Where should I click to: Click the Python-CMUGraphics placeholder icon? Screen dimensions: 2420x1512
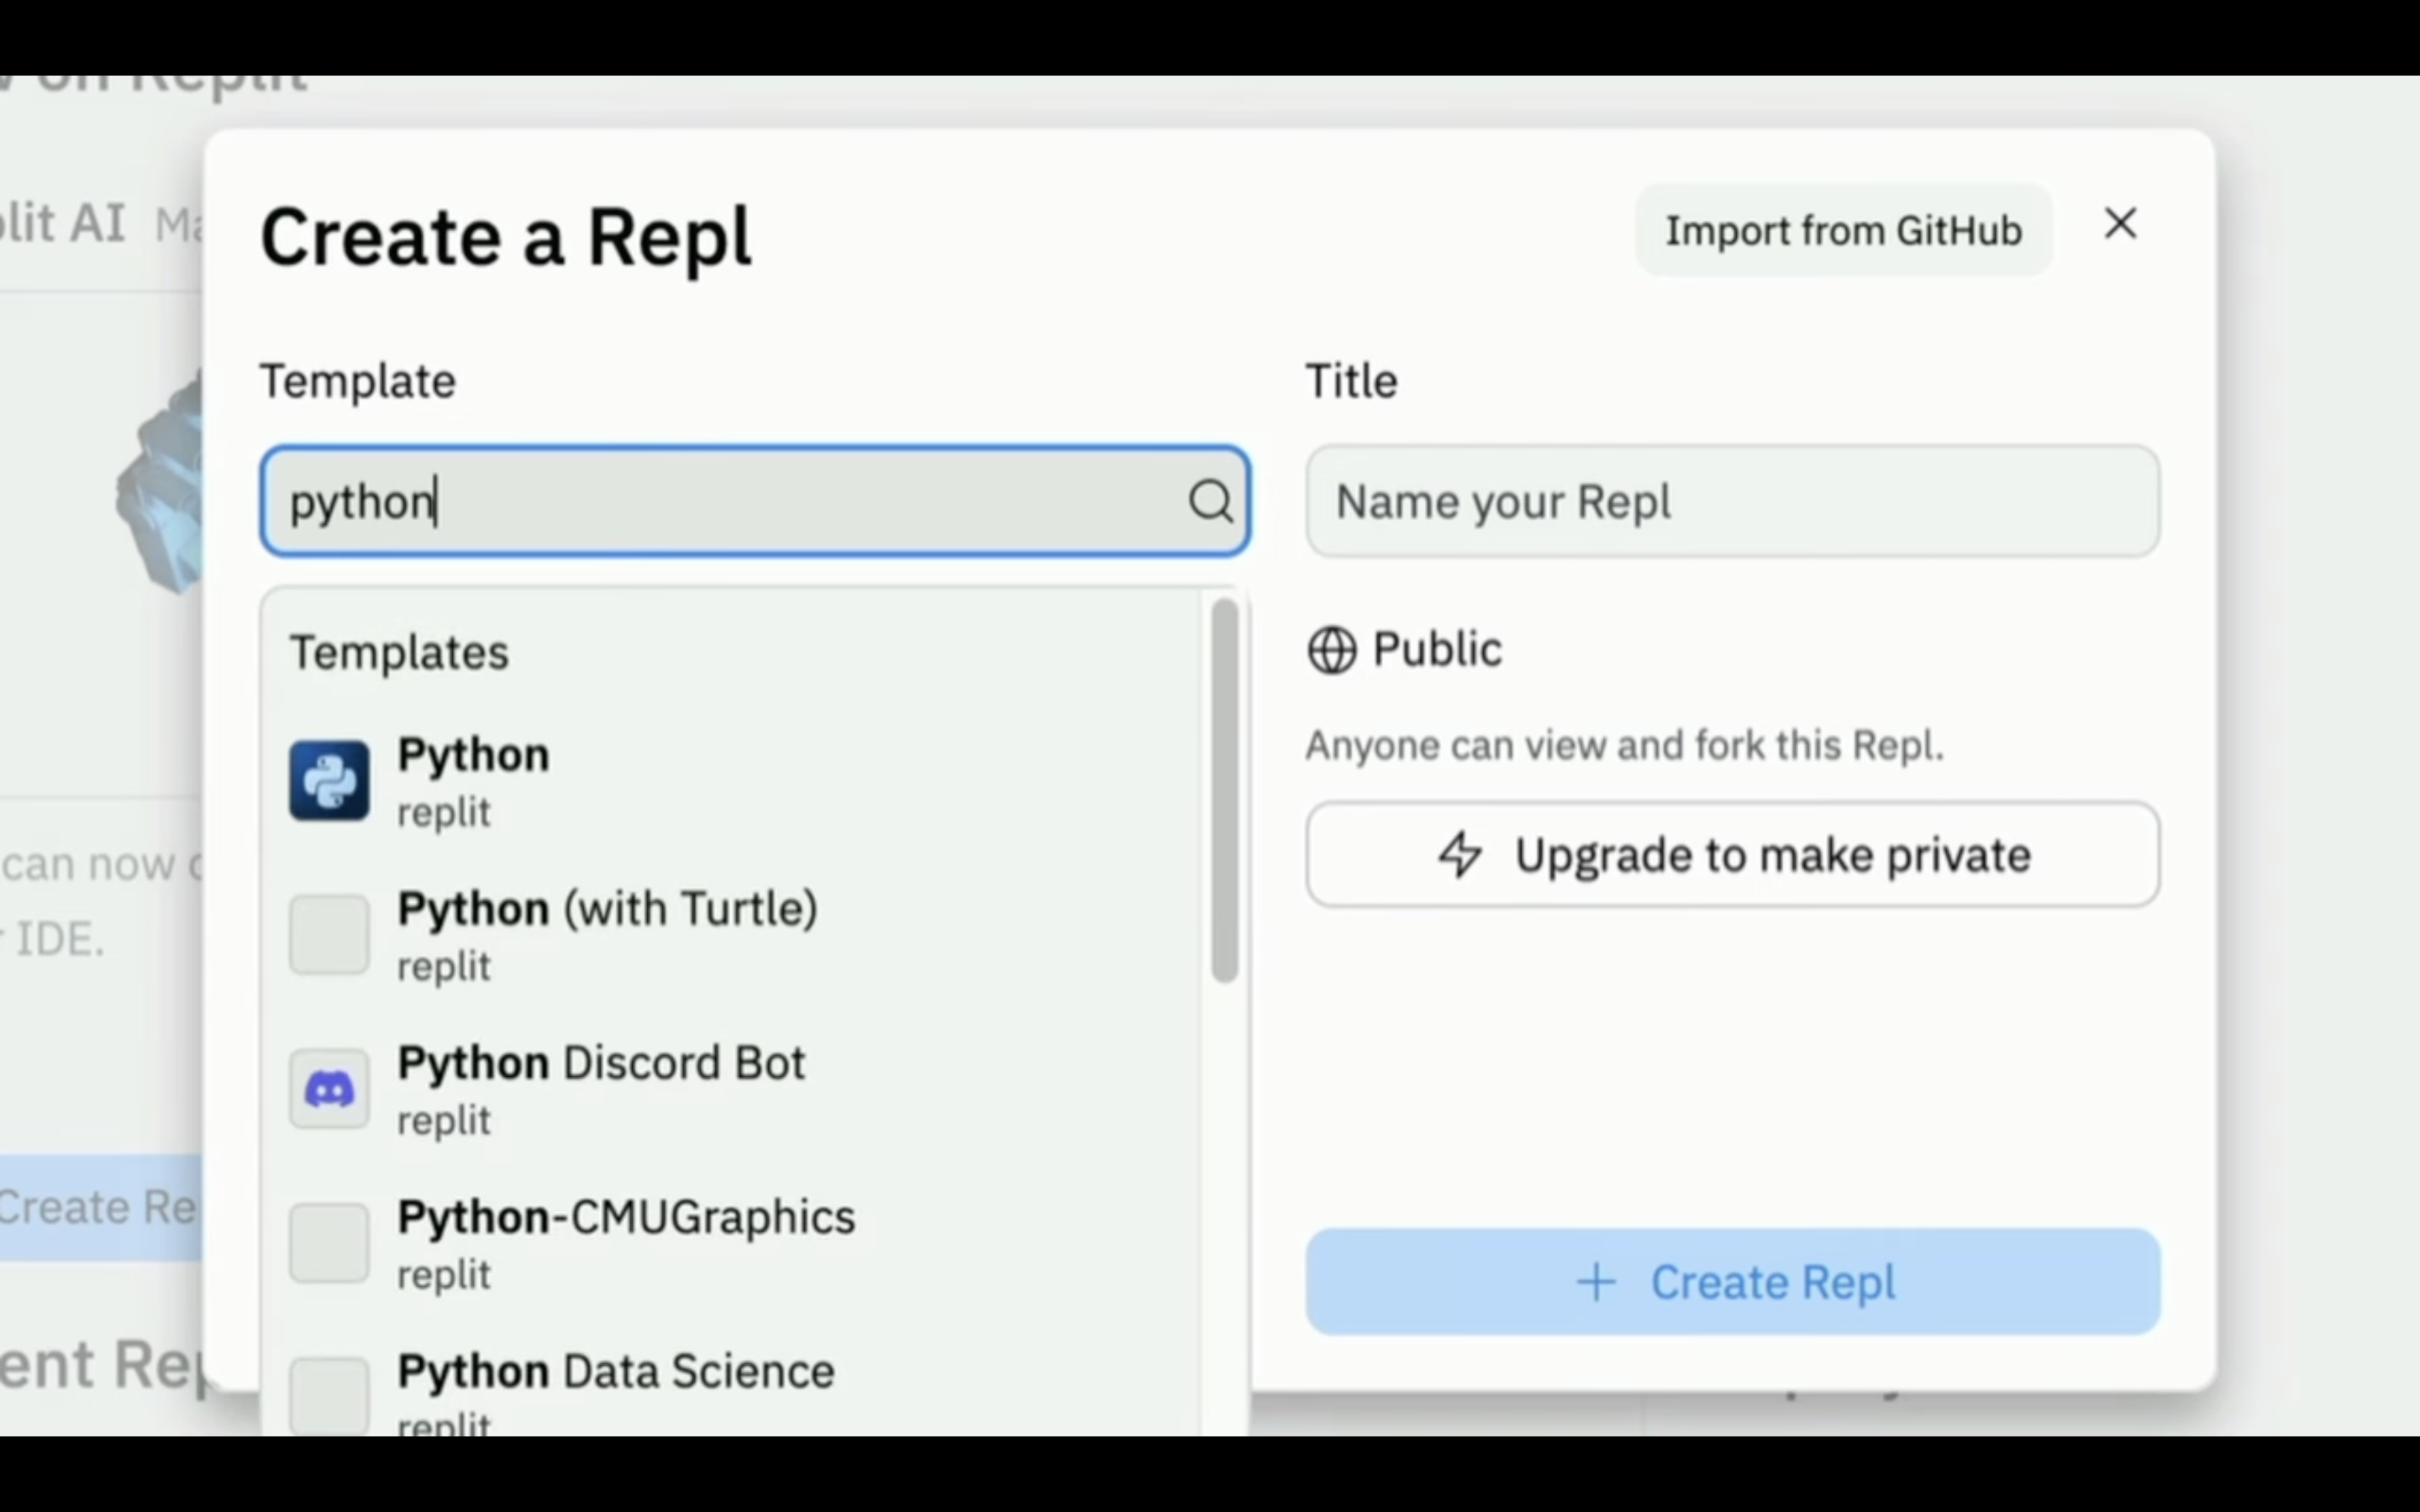click(329, 1243)
